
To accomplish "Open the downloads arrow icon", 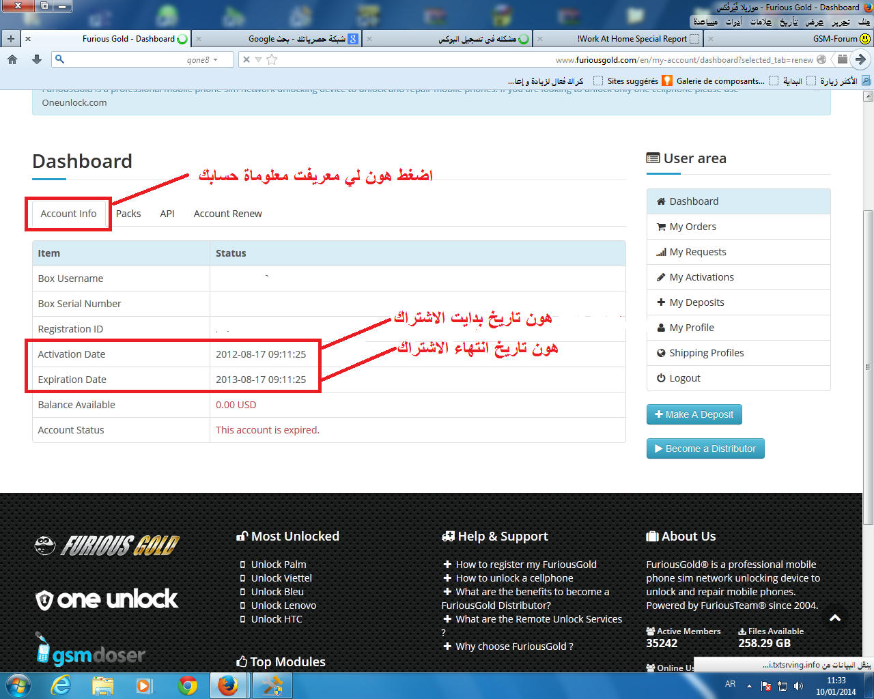I will point(37,59).
